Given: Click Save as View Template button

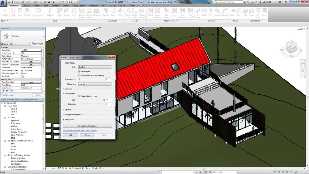Looking at the screenshot, I should pos(87,126).
